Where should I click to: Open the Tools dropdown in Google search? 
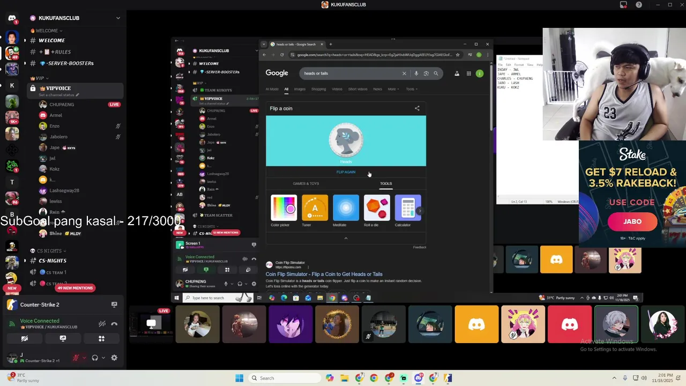click(412, 89)
